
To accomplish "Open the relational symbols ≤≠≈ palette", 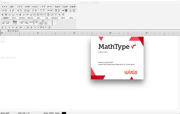I will [4, 7].
